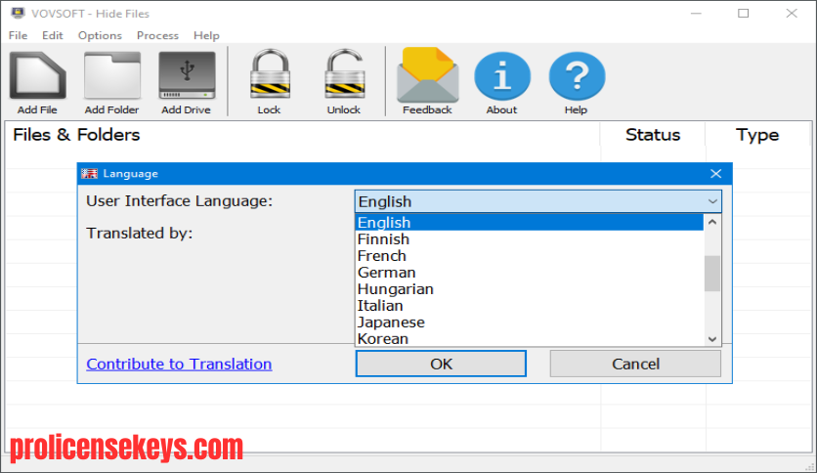Collapse the User Interface Language combo box

(x=538, y=201)
